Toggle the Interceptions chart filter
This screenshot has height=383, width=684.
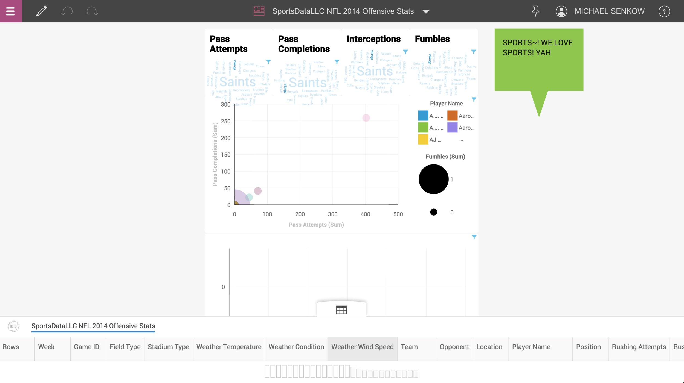tap(406, 51)
